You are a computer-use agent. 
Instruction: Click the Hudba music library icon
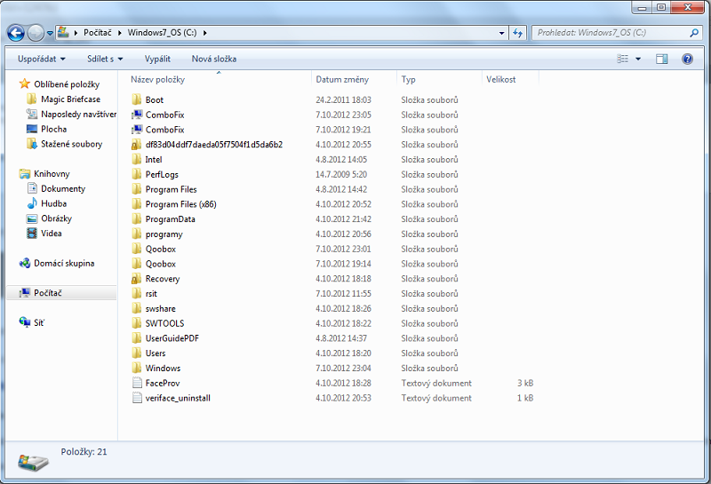32,203
